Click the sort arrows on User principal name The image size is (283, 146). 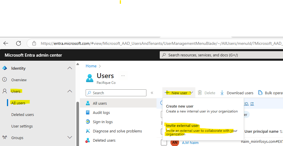tap(281, 132)
